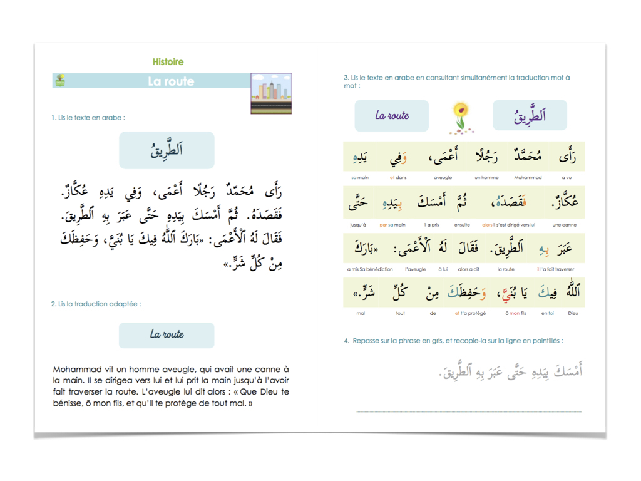The width and height of the screenshot is (641, 481).
Task: Select the اَلطَّرِيقُ title box on the left page
Action: [166, 150]
